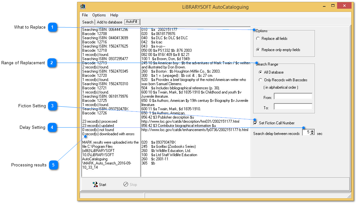Screen dimensions: 357x204
Task: Click '100 1 $a Brown, Don' MARC line
Action: tap(166, 59)
